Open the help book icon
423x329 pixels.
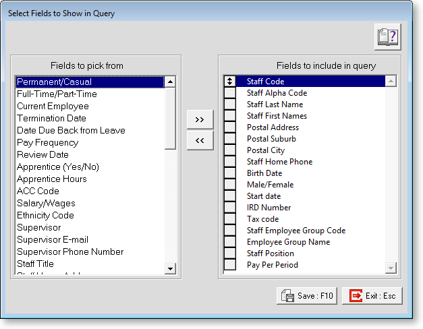click(388, 37)
